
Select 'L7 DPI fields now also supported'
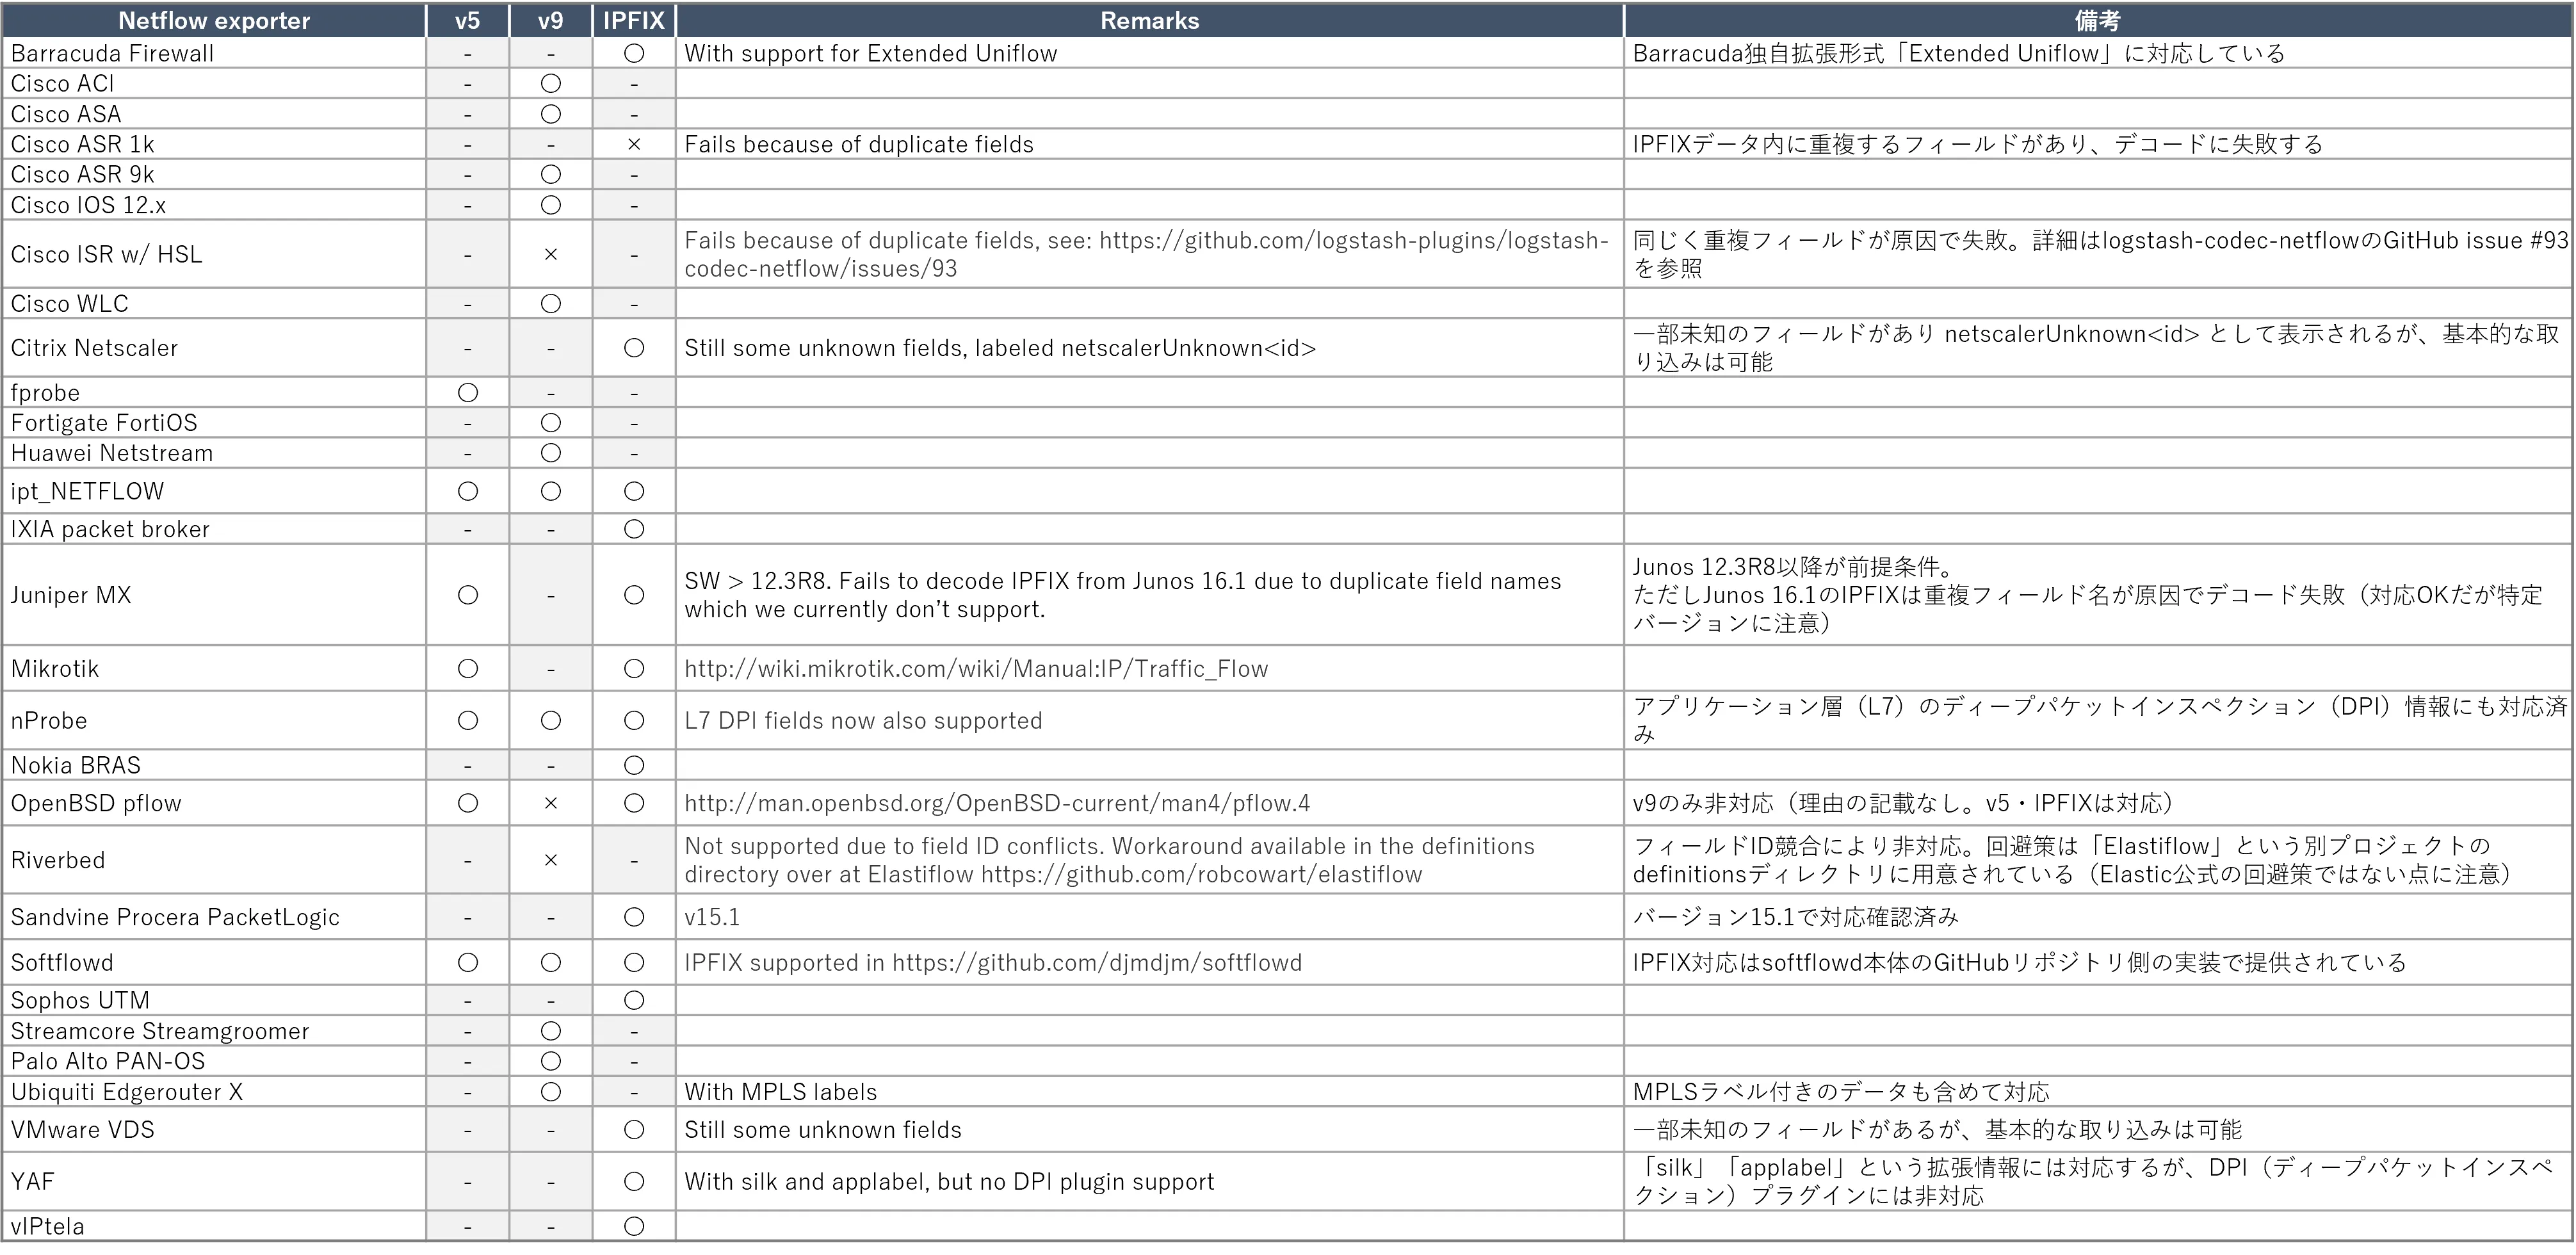point(863,721)
